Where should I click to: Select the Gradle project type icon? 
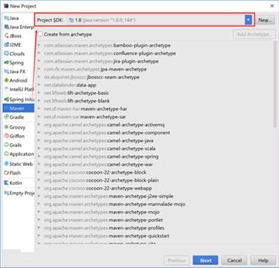pos(6,117)
